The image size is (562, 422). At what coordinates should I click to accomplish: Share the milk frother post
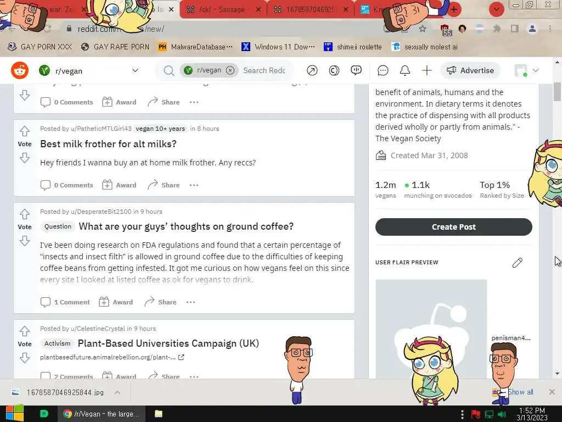(164, 185)
